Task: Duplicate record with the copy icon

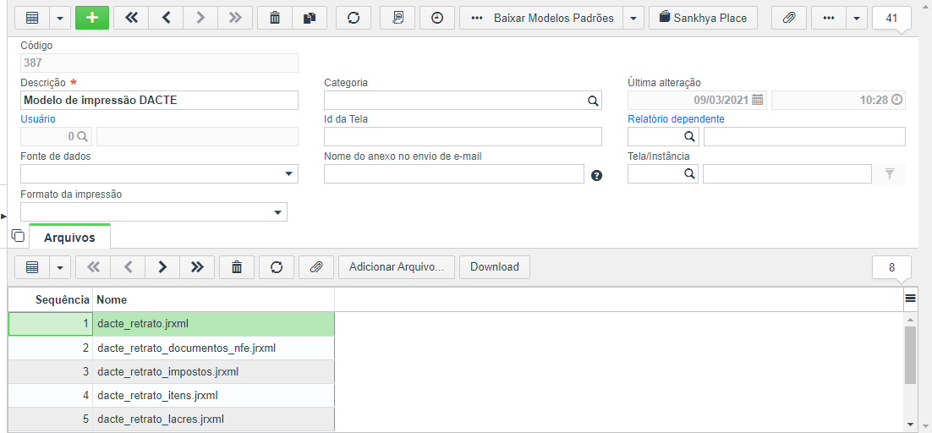Action: point(310,18)
